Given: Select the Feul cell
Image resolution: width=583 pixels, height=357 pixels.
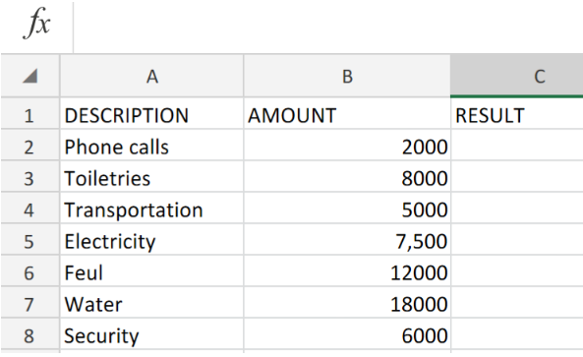Looking at the screenshot, I should click(x=151, y=271).
